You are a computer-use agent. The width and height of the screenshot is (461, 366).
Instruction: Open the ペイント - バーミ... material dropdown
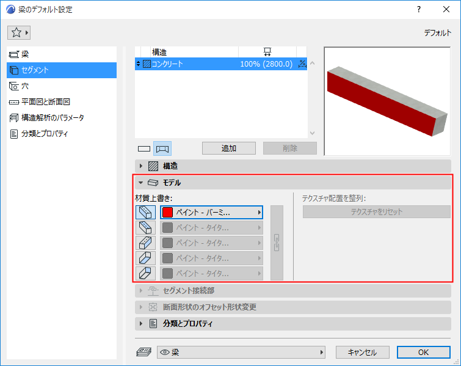click(211, 213)
